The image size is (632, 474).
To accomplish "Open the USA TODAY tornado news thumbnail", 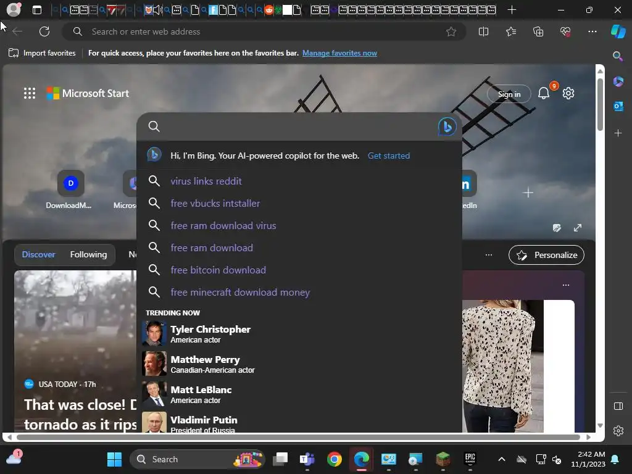I will point(75,351).
